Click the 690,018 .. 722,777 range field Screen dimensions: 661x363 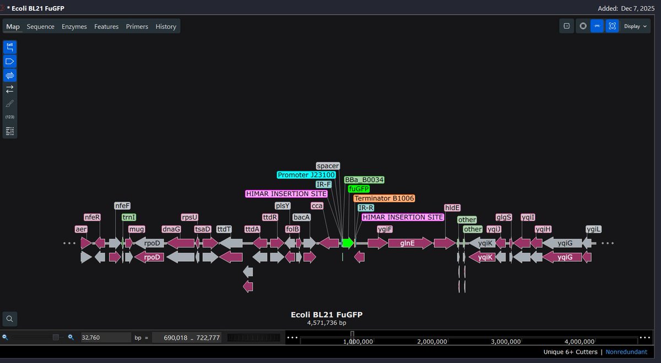click(187, 337)
